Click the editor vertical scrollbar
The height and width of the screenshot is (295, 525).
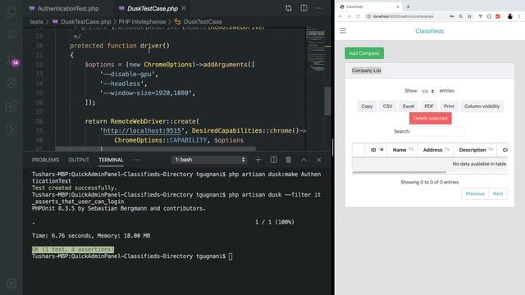(327, 101)
